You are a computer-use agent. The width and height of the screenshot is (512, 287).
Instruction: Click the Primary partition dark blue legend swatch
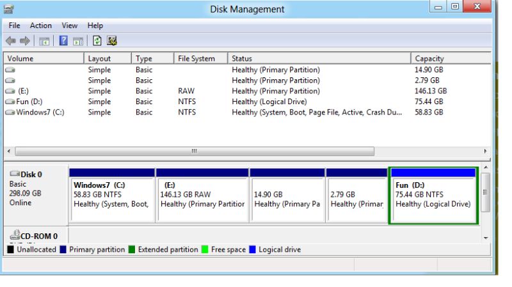point(63,249)
